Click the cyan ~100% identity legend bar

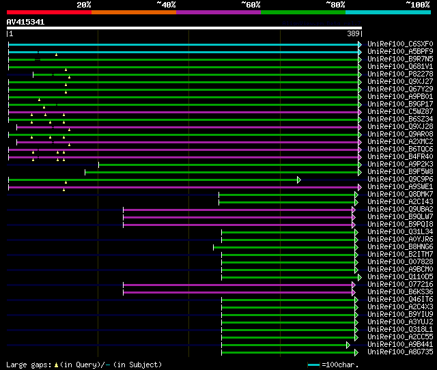388,12
